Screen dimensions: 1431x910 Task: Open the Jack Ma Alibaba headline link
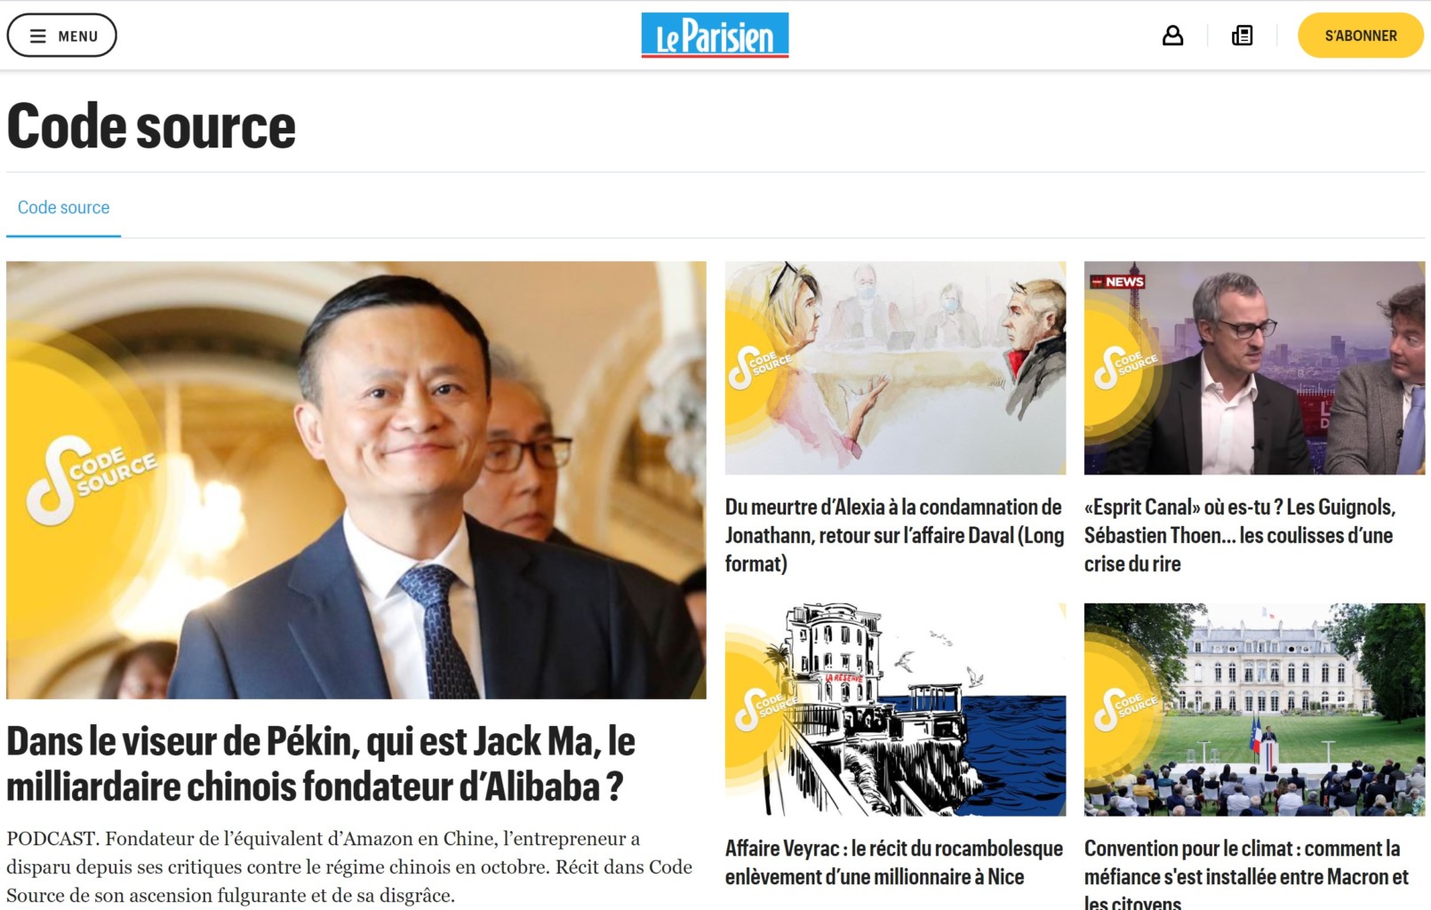coord(321,764)
